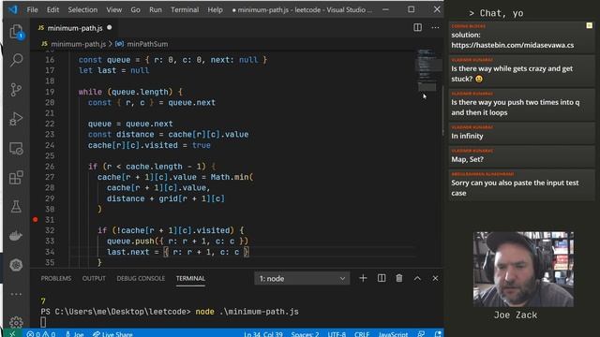Open the View menu
The image size is (600, 337).
(114, 9)
